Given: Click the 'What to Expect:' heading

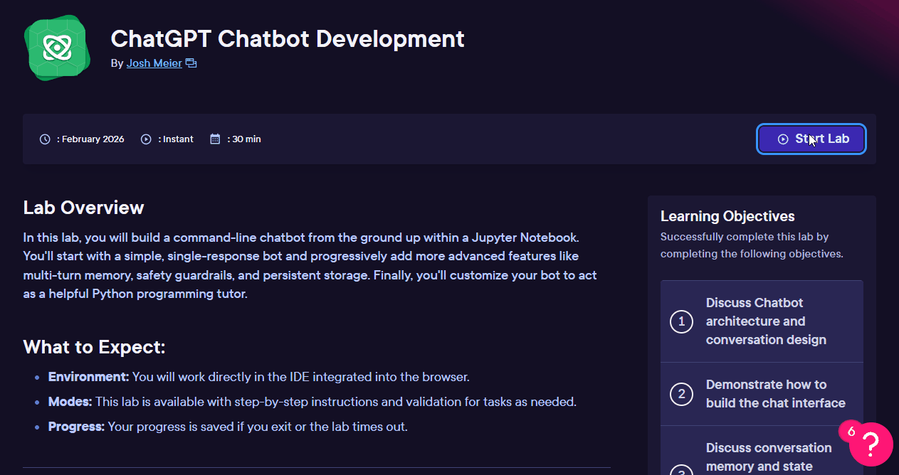Looking at the screenshot, I should click(x=94, y=347).
